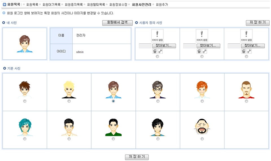Go to the 회원추가 menu item

(162, 5)
